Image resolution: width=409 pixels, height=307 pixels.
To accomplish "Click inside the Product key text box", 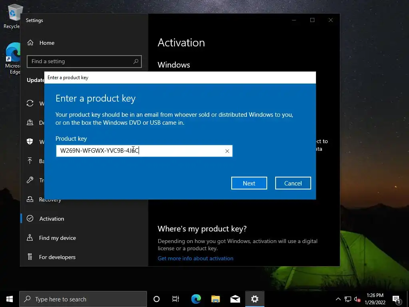I will [144, 151].
